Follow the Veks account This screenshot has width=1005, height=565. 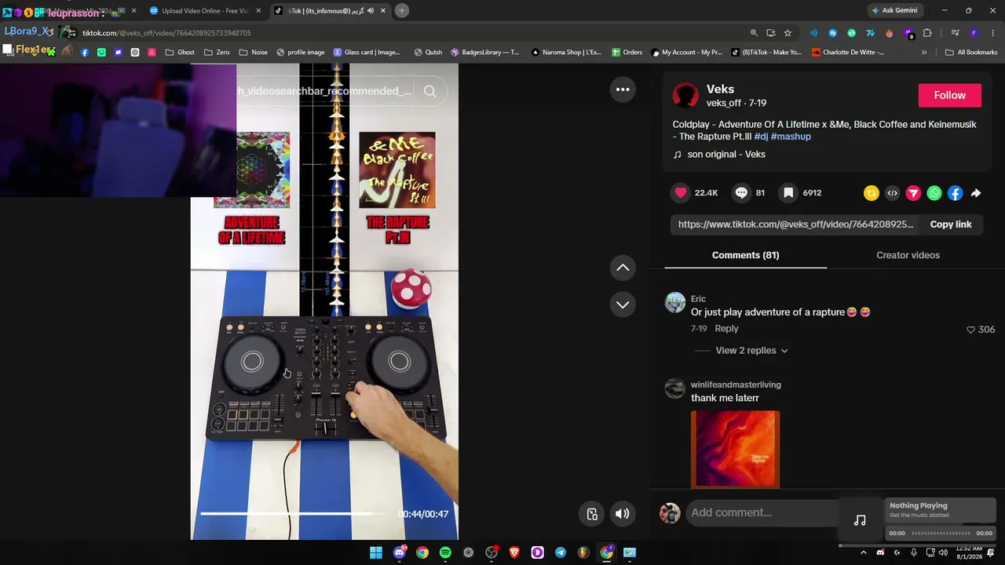[950, 95]
